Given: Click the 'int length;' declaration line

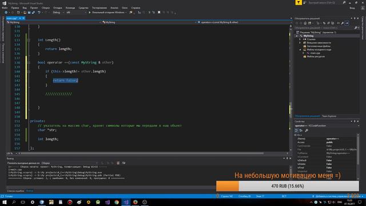Looking at the screenshot, I should pyautogui.click(x=48, y=139).
